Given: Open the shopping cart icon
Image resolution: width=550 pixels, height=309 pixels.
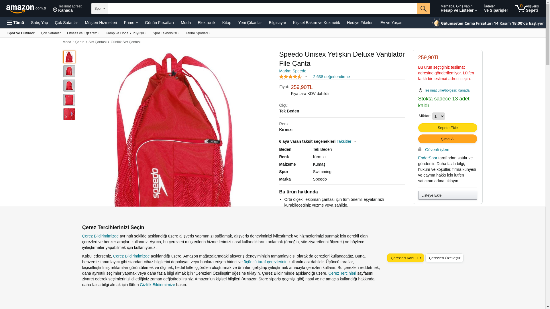Looking at the screenshot, I should (520, 9).
